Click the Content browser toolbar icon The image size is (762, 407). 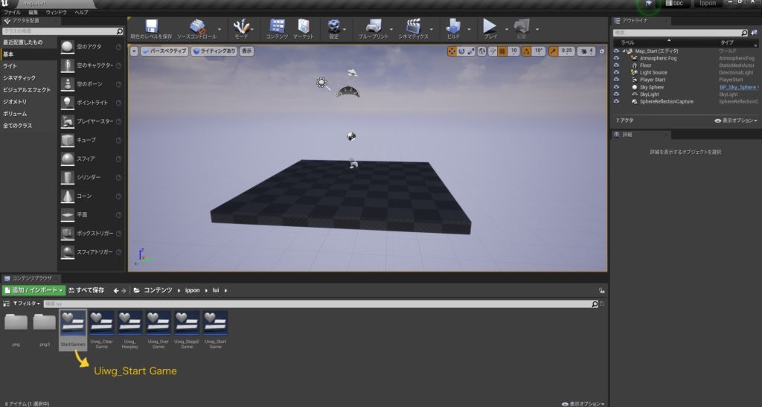point(277,28)
